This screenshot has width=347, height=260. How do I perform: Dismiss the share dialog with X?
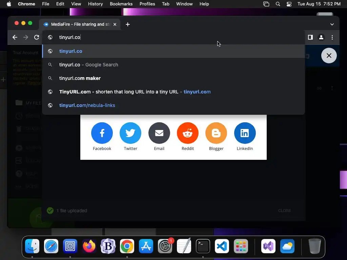pyautogui.click(x=329, y=56)
